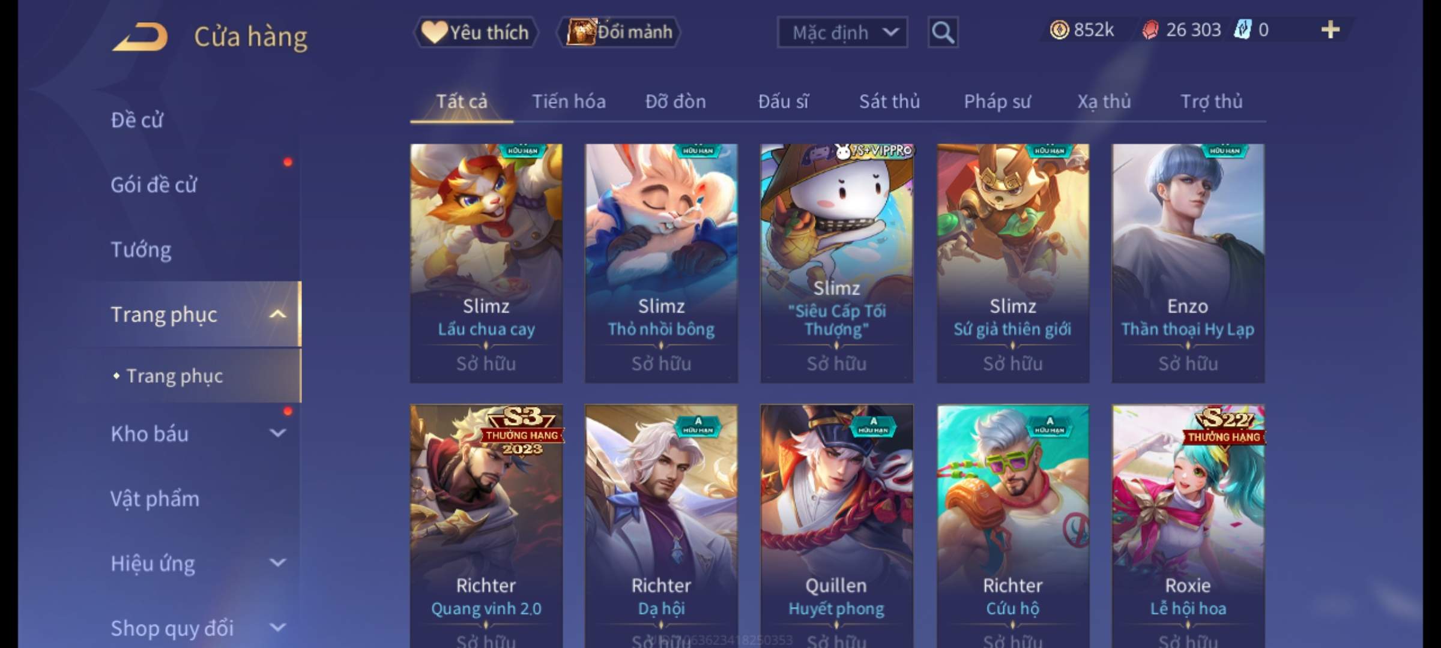The height and width of the screenshot is (648, 1441).
Task: Open the search magnifier icon
Action: point(943,32)
